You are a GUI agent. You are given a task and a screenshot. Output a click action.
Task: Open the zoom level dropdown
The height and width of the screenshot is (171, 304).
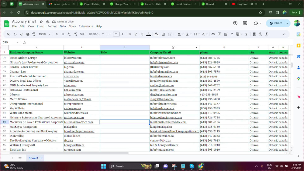pyautogui.click(x=44, y=34)
